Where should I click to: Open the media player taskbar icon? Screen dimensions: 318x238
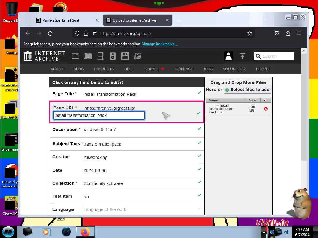(46, 232)
